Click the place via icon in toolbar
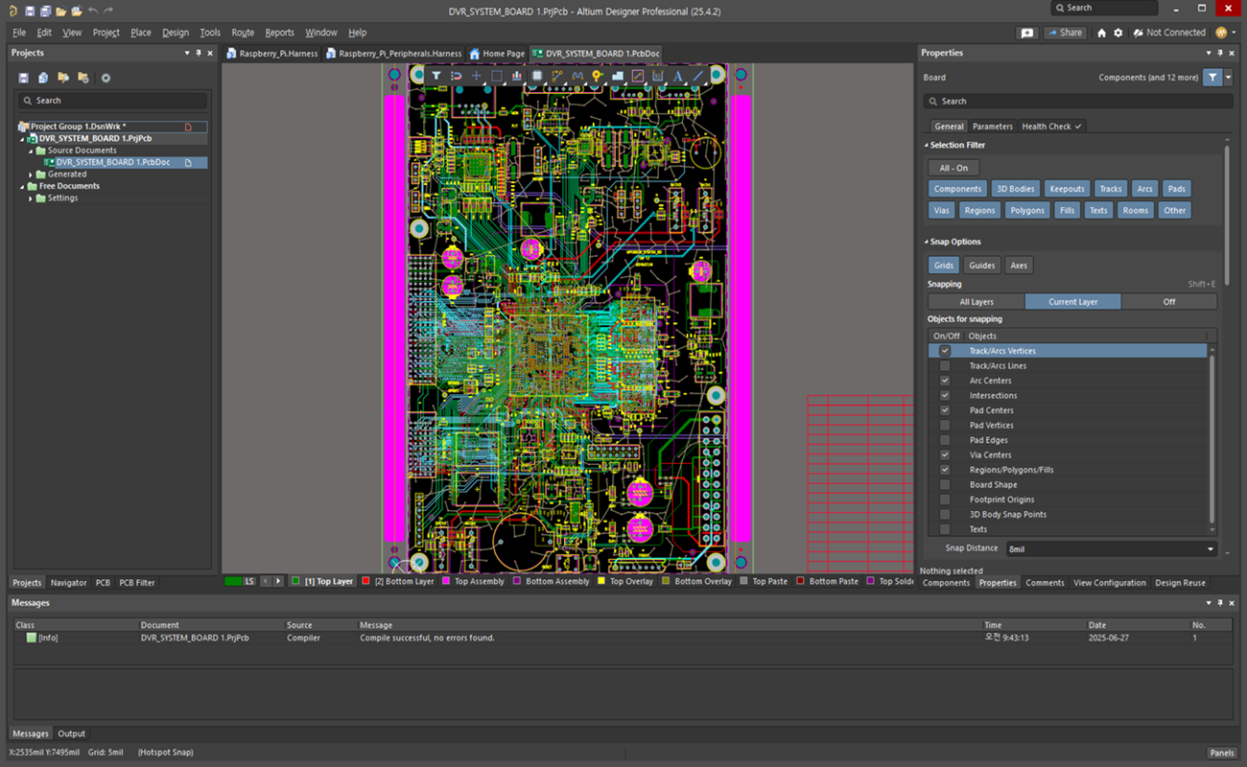Screen dimensions: 1247x767 click(598, 76)
